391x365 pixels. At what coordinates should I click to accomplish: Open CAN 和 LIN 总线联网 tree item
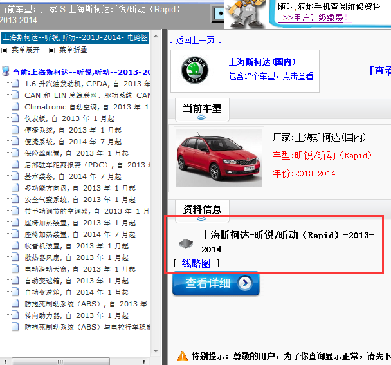tap(87, 95)
